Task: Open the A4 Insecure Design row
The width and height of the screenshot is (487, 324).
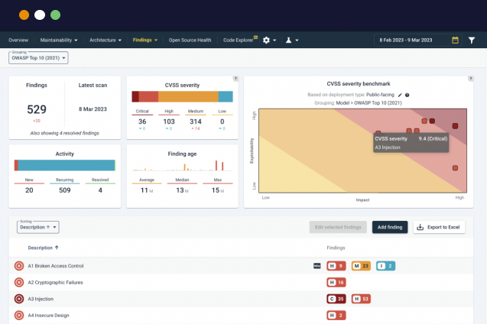Action: [x=241, y=316]
